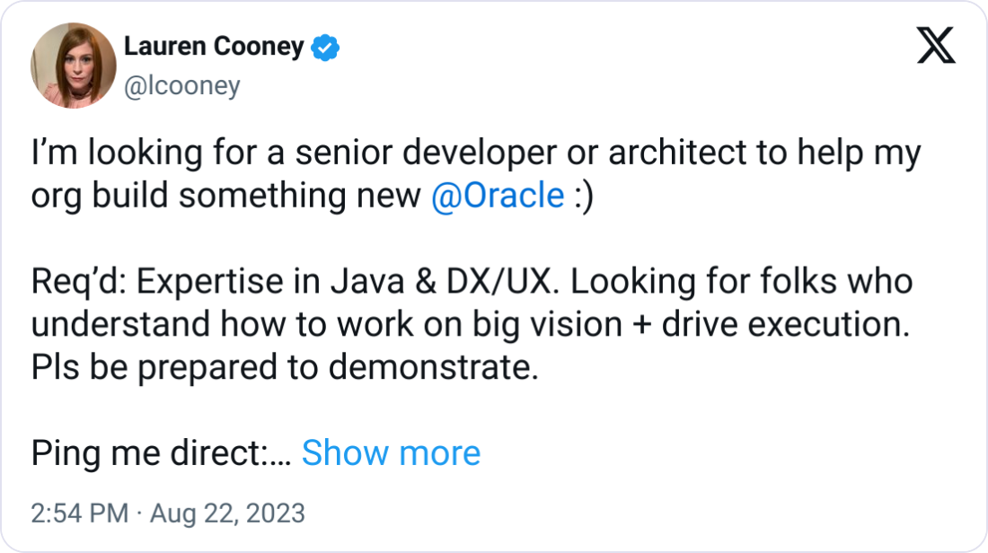Reveal hidden tweet content via Show more

tap(392, 453)
